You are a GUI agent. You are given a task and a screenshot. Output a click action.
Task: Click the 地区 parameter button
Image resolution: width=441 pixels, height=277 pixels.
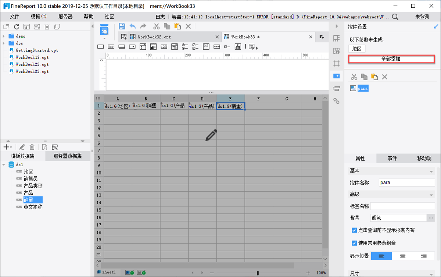tap(356, 49)
